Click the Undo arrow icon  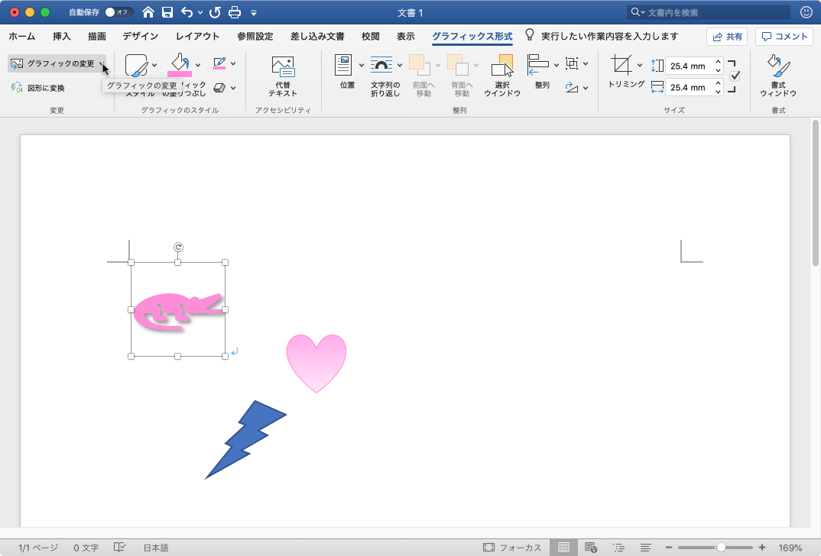click(187, 12)
